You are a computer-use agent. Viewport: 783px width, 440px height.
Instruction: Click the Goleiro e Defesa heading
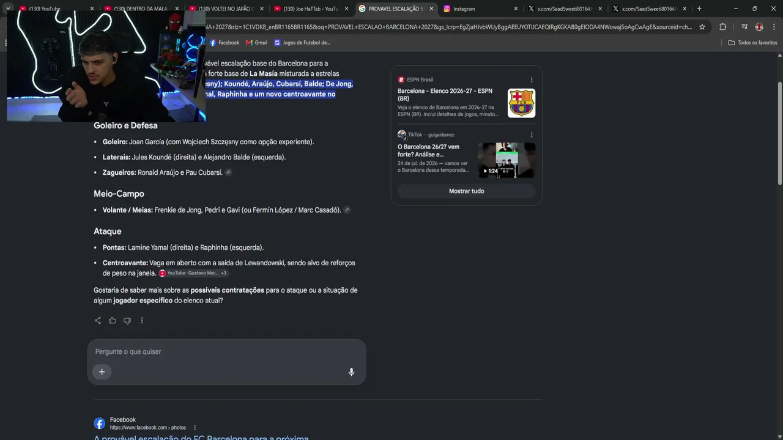click(125, 126)
